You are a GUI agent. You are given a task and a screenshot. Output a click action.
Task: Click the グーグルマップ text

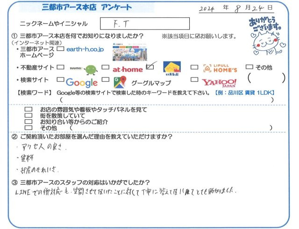151,83
